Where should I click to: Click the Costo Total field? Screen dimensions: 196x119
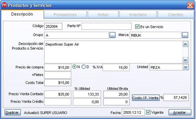[x=58, y=83]
